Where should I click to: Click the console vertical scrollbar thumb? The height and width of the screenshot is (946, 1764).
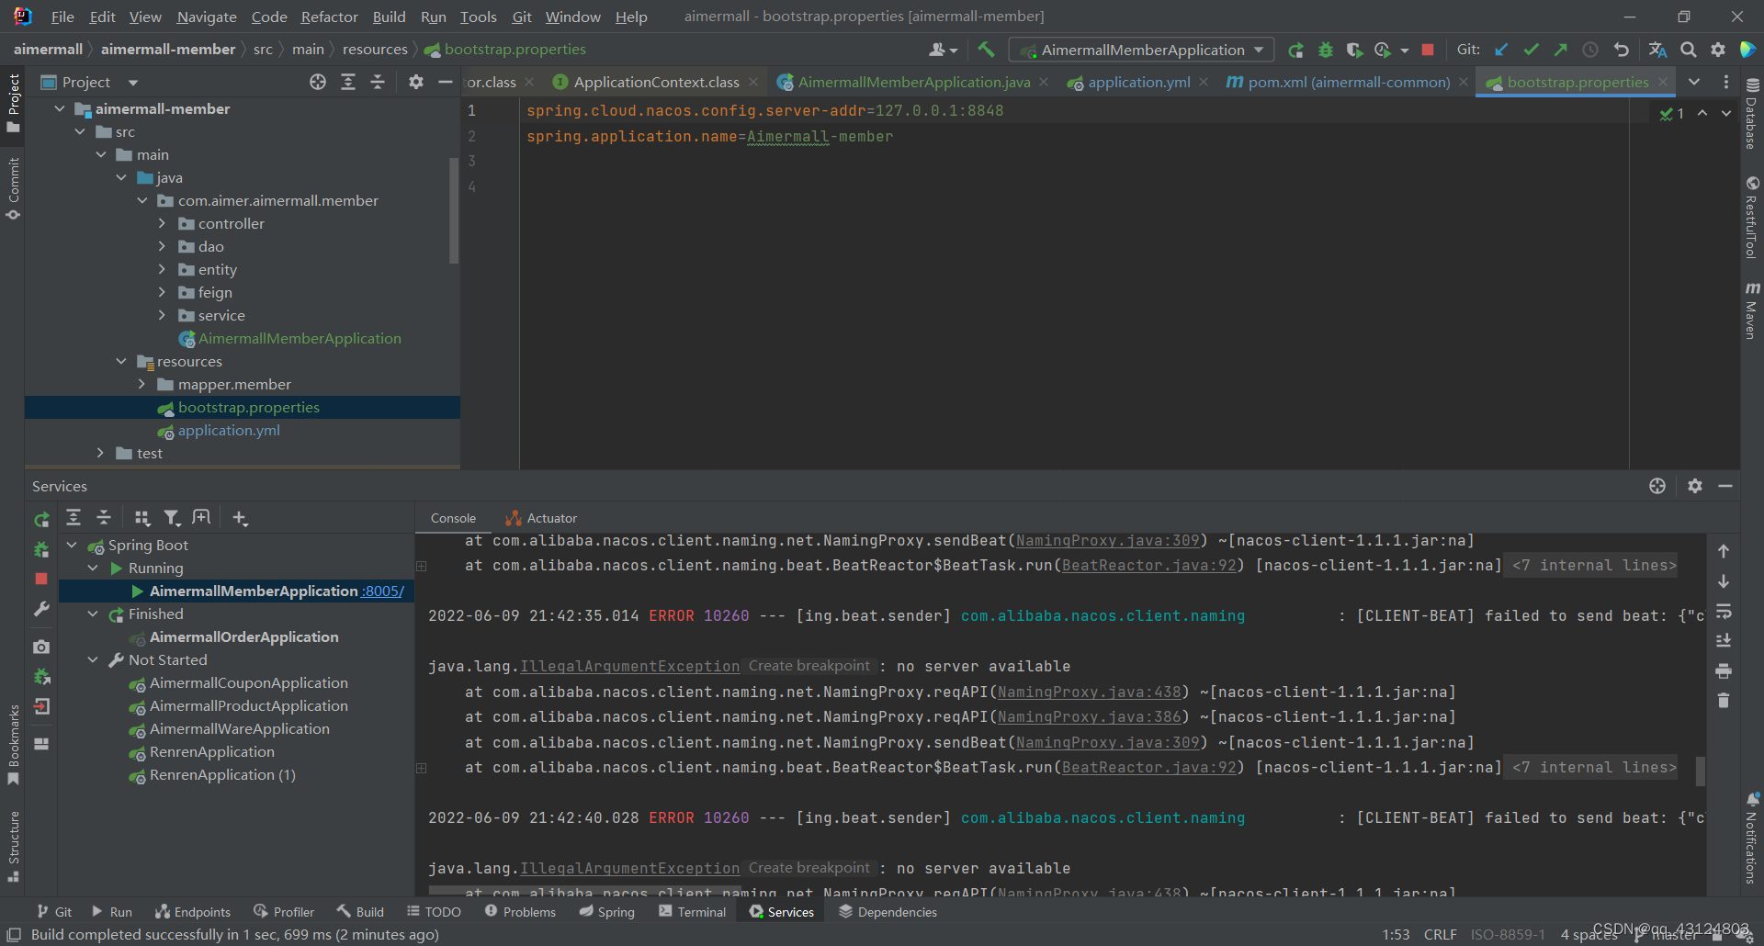(1700, 771)
